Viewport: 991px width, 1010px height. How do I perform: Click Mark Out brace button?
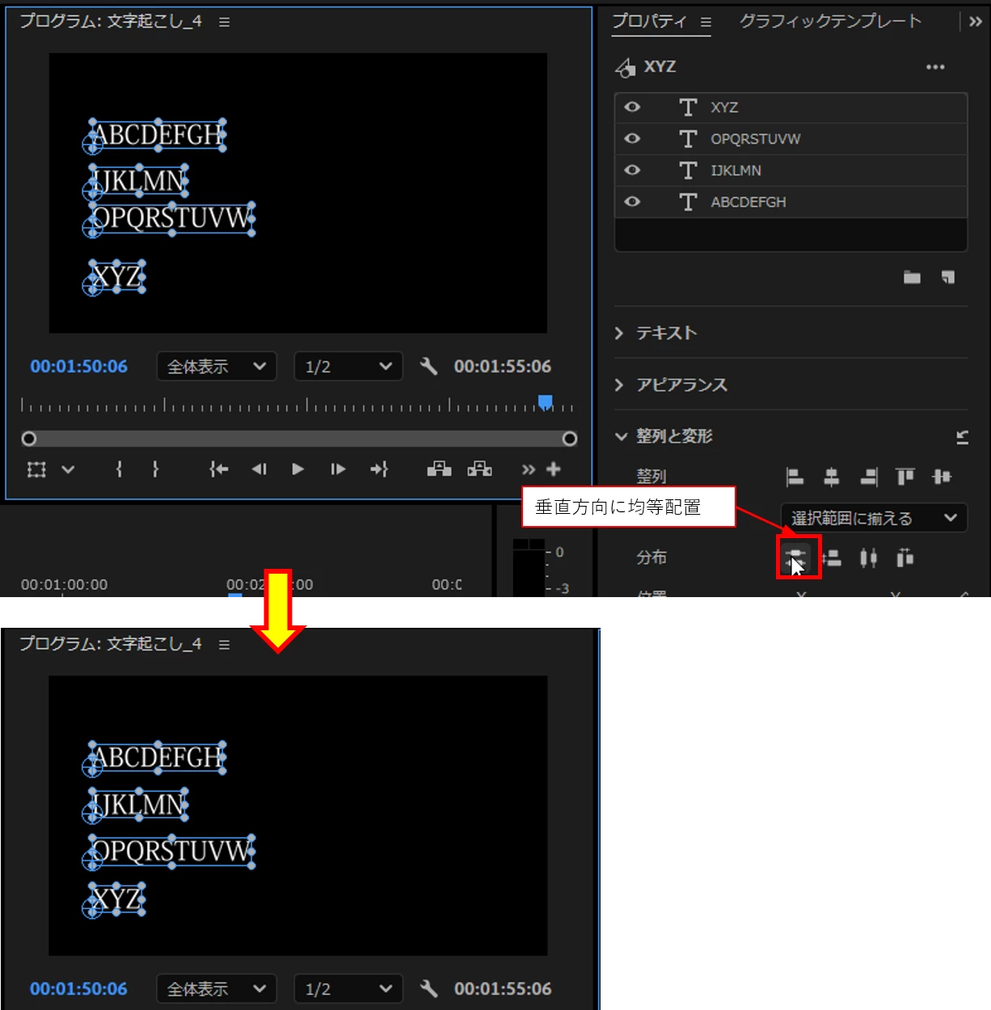[155, 469]
